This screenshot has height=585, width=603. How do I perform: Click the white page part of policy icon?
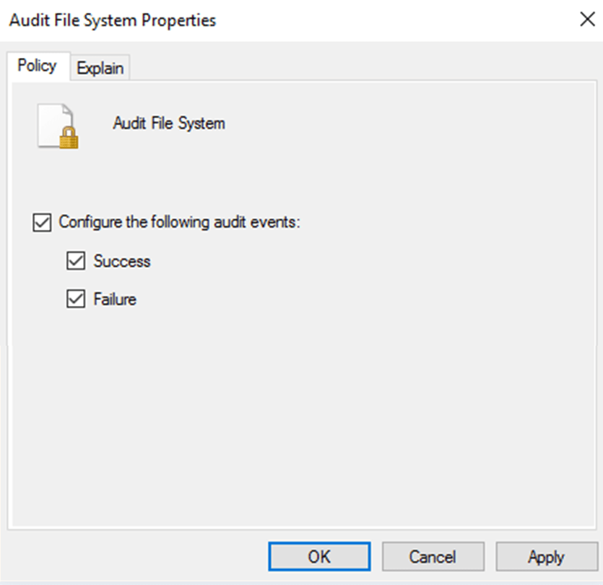[52, 117]
